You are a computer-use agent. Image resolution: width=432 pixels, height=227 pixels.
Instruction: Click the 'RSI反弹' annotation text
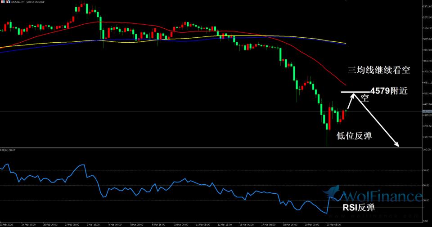[358, 208]
